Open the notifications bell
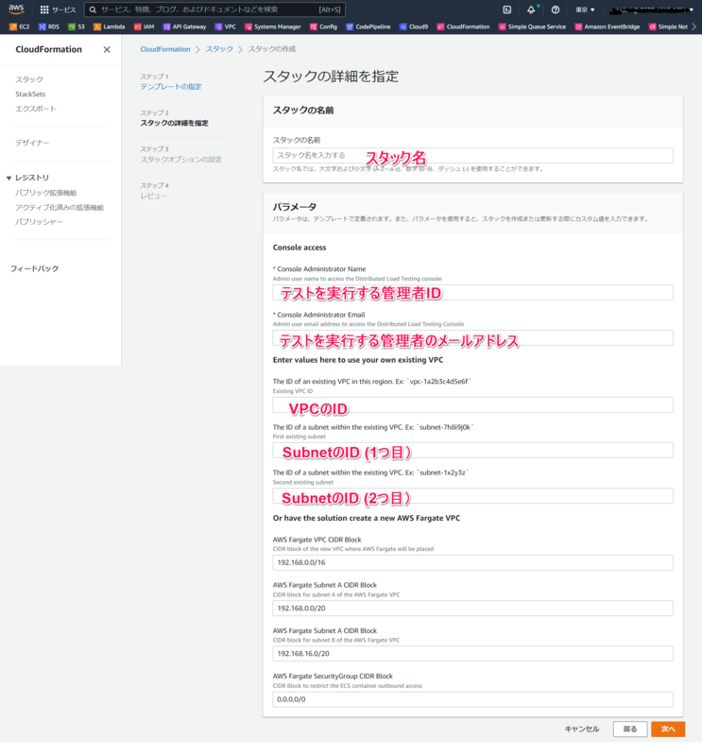Viewport: 702px width, 756px height. 531,9
